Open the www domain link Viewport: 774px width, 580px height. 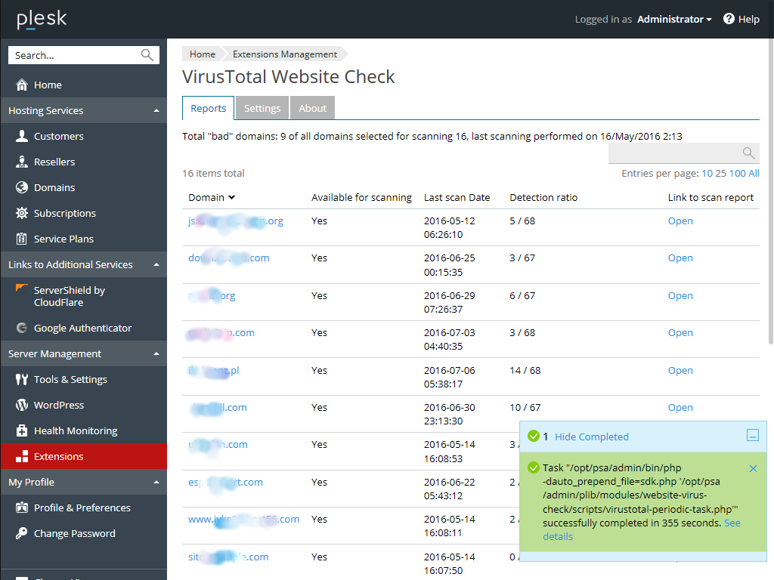[x=243, y=520]
